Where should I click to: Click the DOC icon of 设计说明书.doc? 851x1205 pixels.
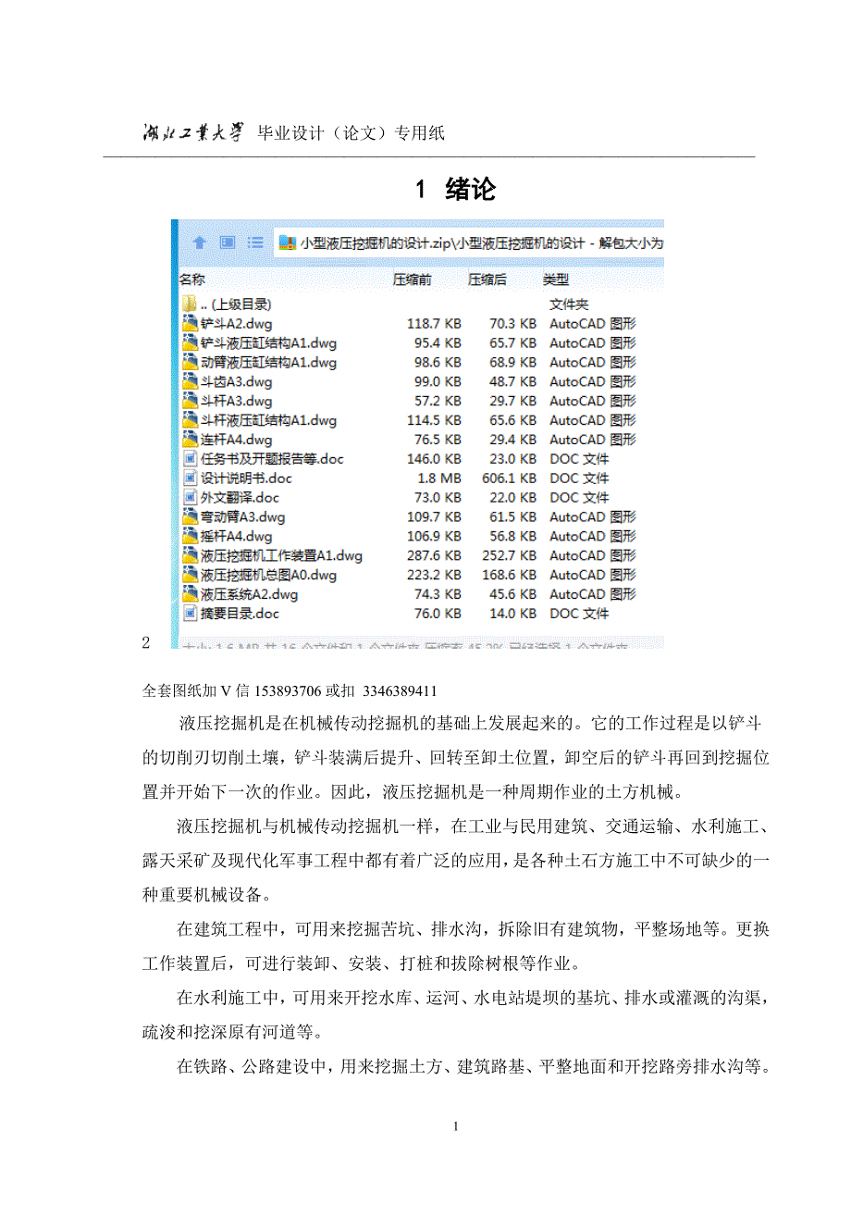(191, 478)
